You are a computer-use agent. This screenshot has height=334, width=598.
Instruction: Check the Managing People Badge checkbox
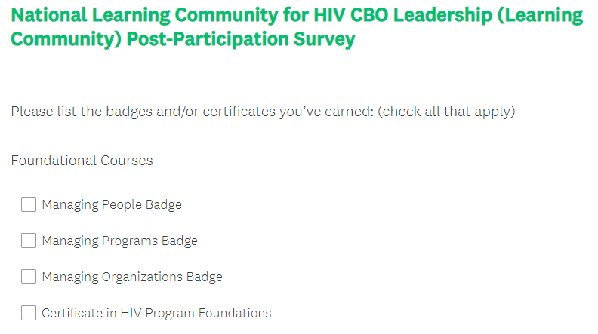click(29, 204)
